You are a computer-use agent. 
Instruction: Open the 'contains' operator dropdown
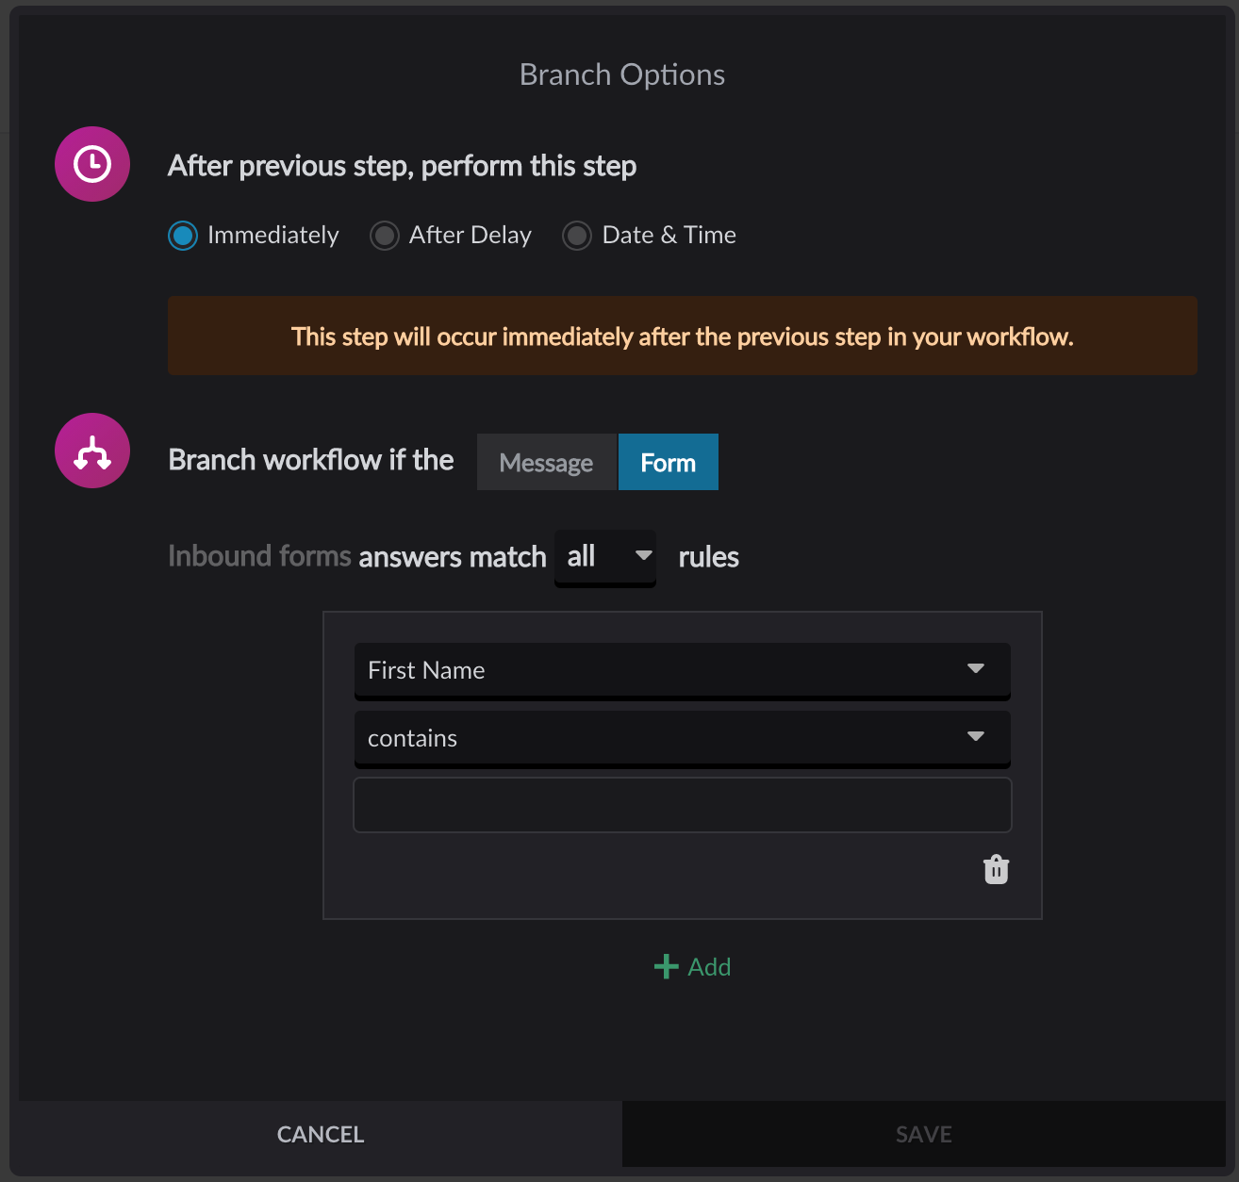point(683,738)
